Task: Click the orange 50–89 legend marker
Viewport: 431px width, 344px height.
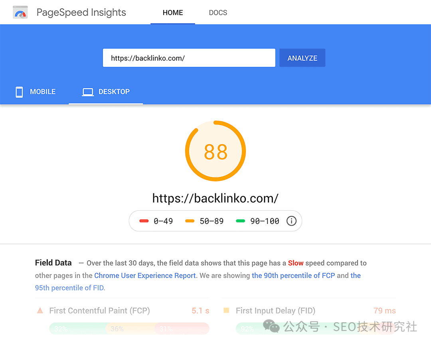Action: (190, 221)
